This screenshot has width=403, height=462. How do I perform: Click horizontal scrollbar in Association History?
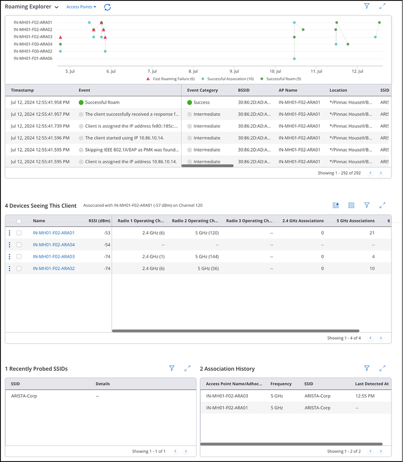coord(291,444)
